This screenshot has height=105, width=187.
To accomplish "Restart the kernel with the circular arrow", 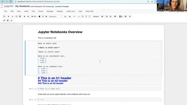I will pyautogui.click(x=43, y=16).
